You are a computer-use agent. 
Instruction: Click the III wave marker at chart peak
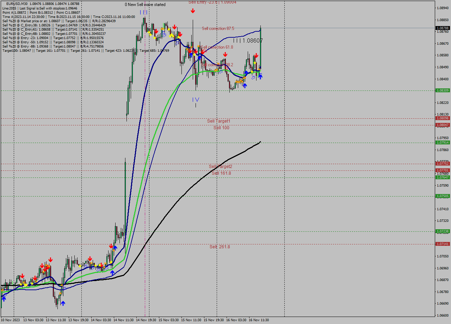coord(143,12)
